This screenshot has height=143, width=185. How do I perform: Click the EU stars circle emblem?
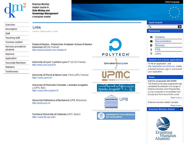point(174,12)
